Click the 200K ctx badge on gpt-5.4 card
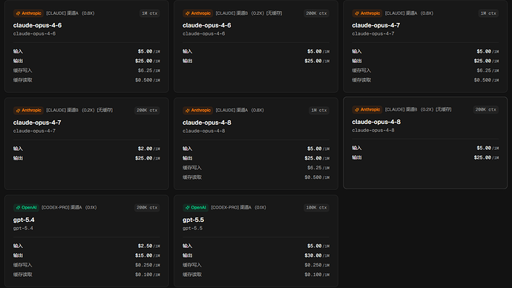The height and width of the screenshot is (288, 512). [x=147, y=208]
